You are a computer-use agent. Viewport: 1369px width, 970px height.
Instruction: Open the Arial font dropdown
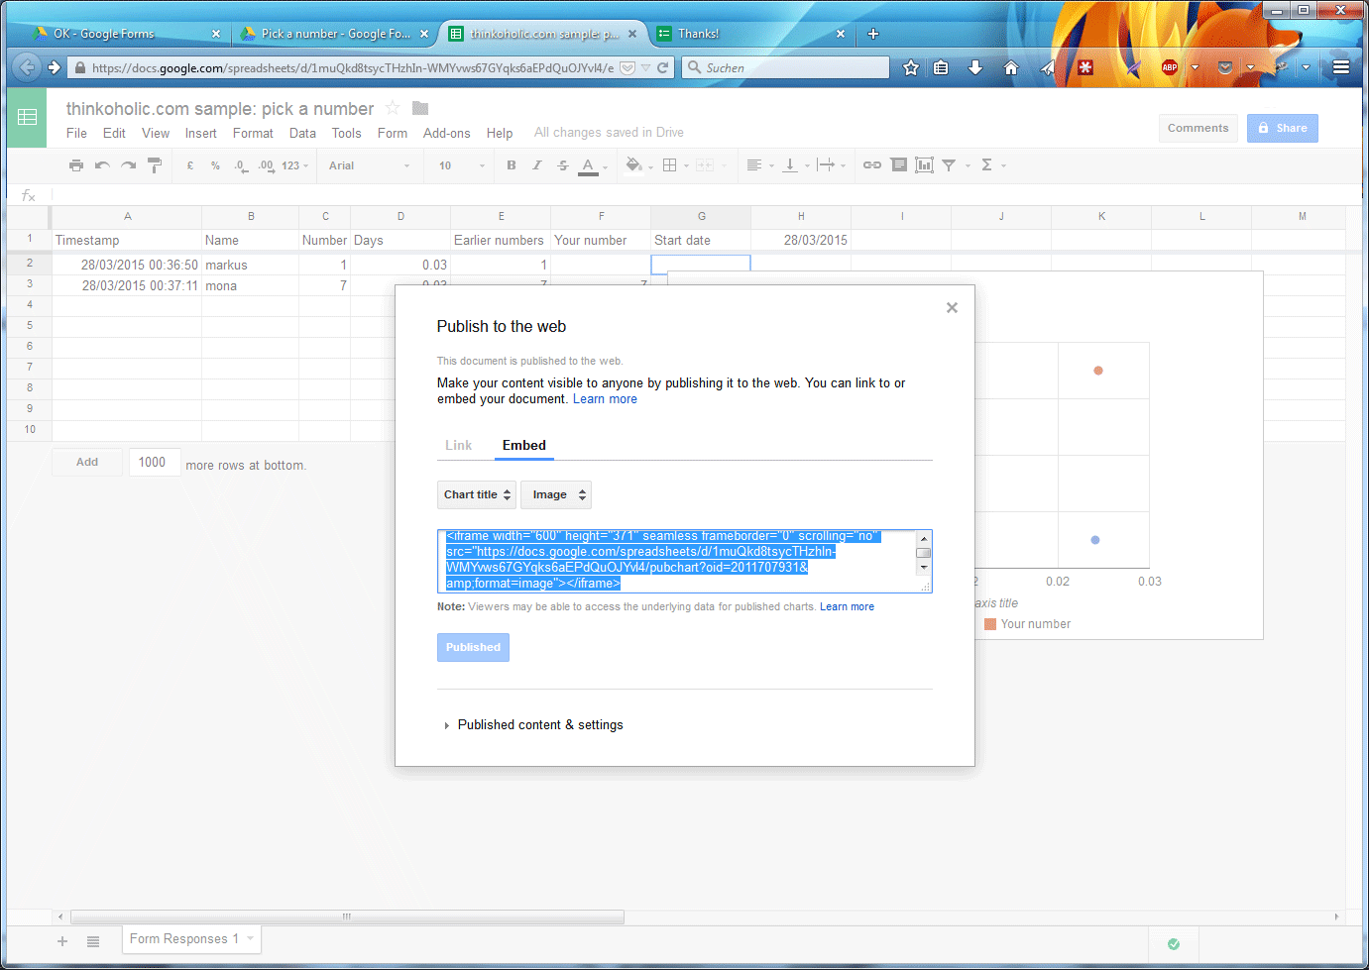tap(369, 165)
